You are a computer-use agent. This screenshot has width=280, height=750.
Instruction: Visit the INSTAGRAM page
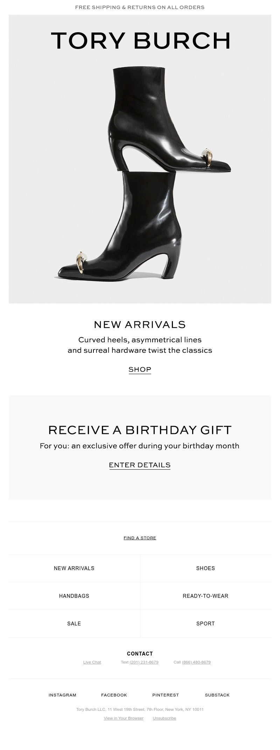62,695
